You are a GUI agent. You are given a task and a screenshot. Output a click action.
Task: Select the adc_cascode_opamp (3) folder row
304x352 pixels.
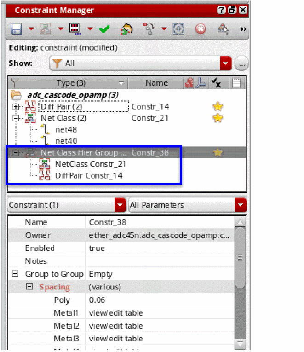click(x=73, y=95)
